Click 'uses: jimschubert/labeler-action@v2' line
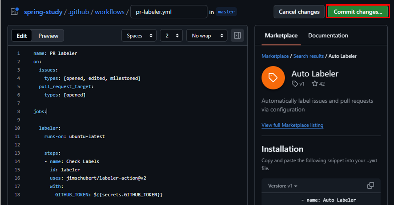Image resolution: width=394 pixels, height=205 pixels. tap(98, 178)
